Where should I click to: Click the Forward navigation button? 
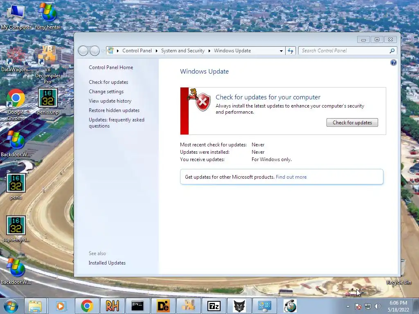[95, 51]
